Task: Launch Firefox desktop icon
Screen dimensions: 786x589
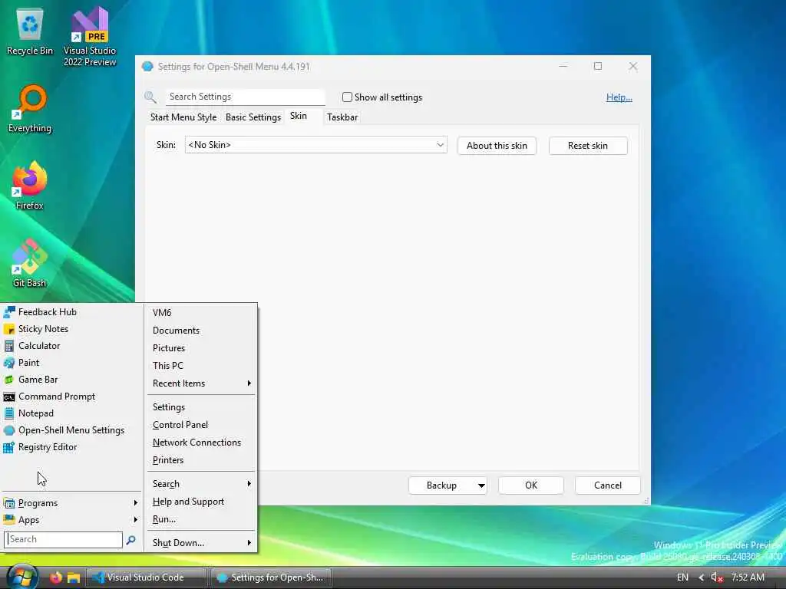Action: 30,186
